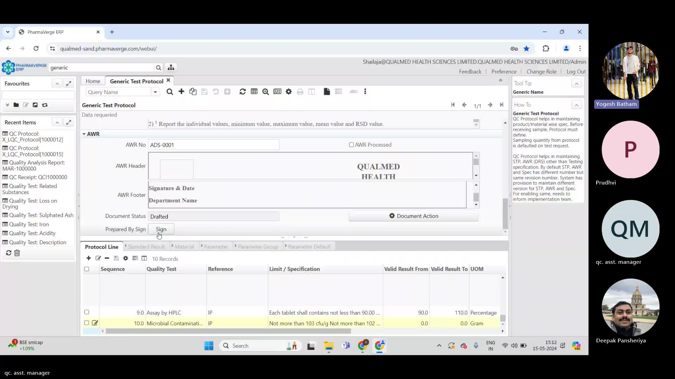This screenshot has height=379, width=675.
Task: Search using the magnifier in the generic box
Action: click(x=159, y=68)
